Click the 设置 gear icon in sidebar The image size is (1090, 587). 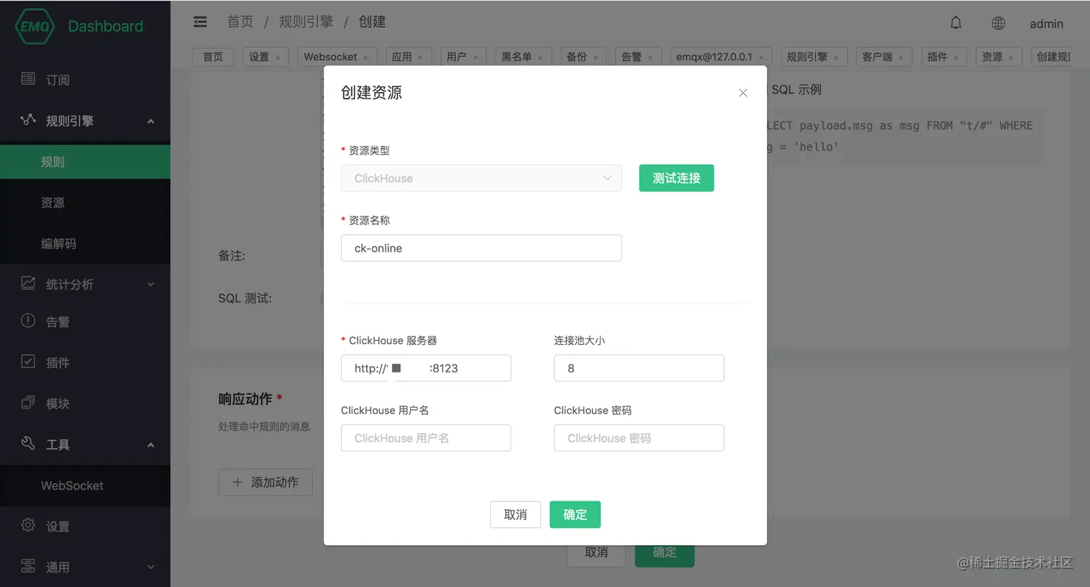click(x=28, y=525)
